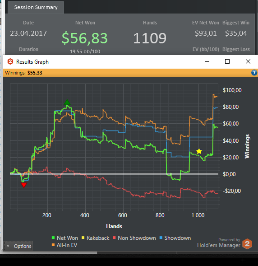
Task: Click the Winnings: $55,33 header text
Action: tap(23, 73)
